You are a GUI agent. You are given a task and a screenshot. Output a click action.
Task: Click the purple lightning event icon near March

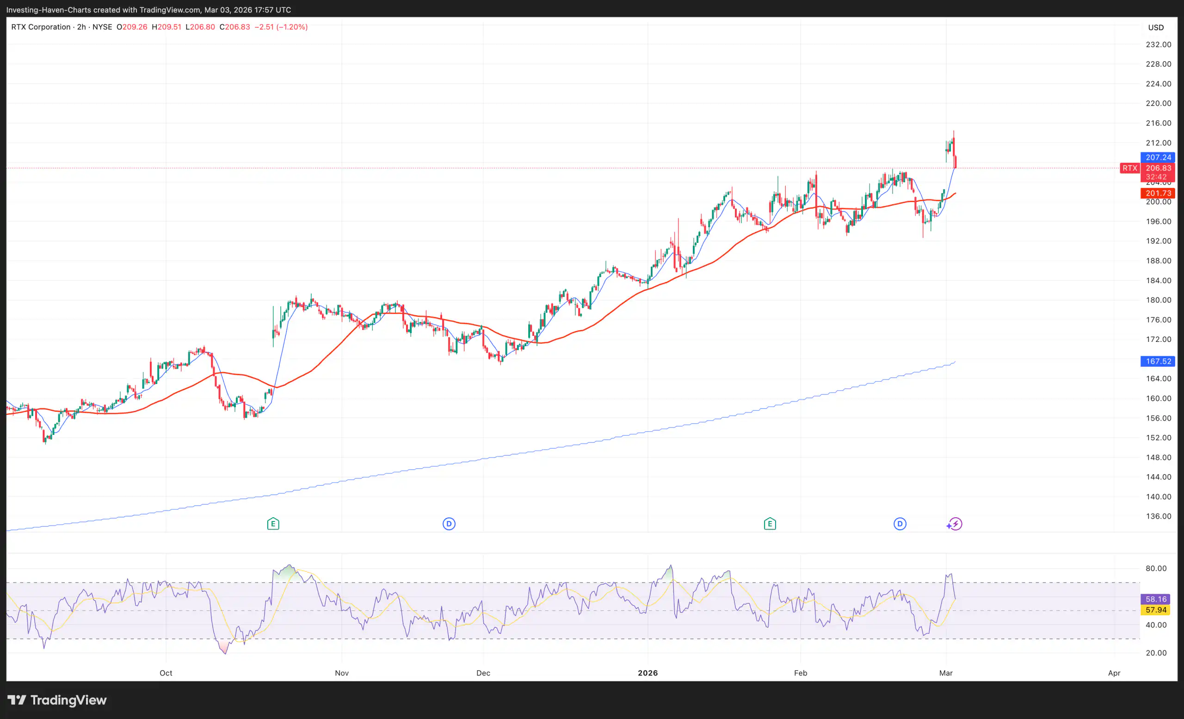coord(955,524)
